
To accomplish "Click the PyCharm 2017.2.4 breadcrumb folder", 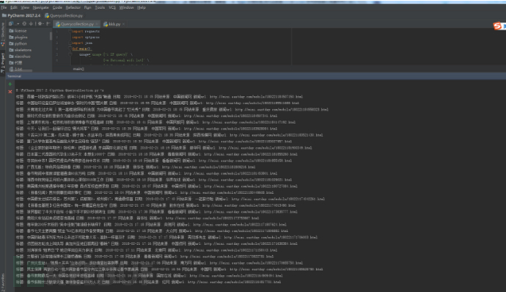I will coord(21,15).
